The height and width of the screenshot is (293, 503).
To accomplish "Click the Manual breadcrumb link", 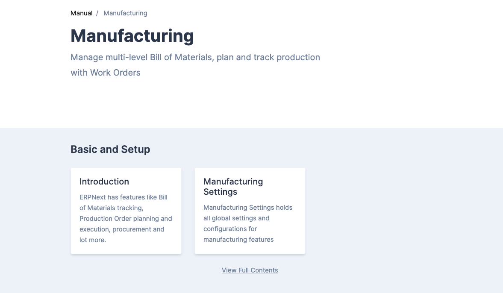I will (x=81, y=13).
